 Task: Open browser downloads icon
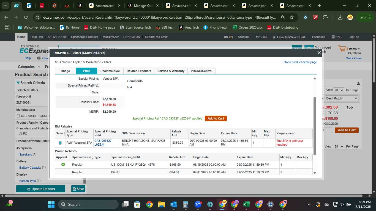pos(340,17)
